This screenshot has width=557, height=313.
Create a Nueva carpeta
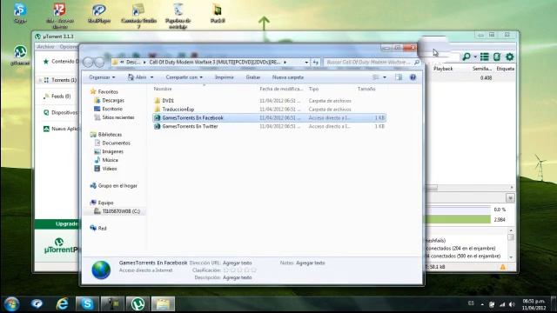[288, 77]
